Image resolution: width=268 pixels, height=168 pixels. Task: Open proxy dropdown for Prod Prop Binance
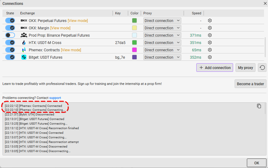coord(162,35)
